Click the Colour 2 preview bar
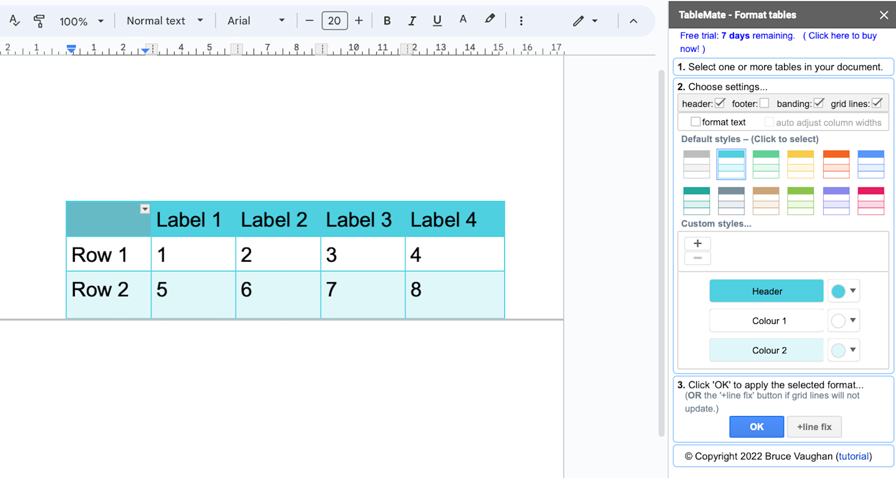This screenshot has width=896, height=478. tap(767, 350)
